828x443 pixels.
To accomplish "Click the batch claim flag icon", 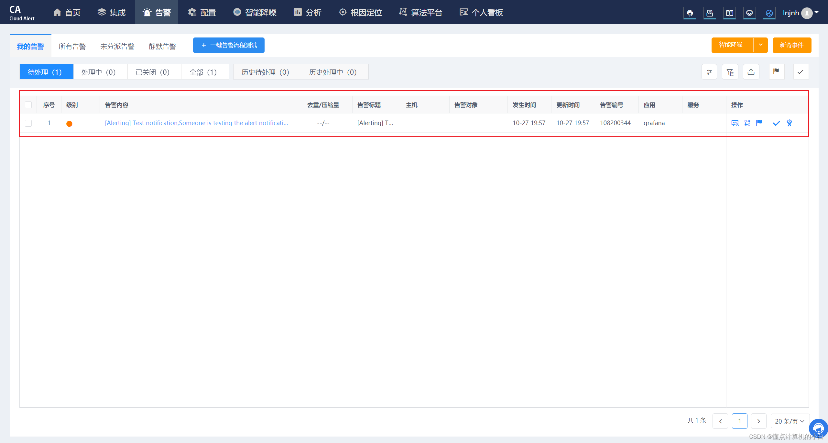I will pyautogui.click(x=776, y=72).
